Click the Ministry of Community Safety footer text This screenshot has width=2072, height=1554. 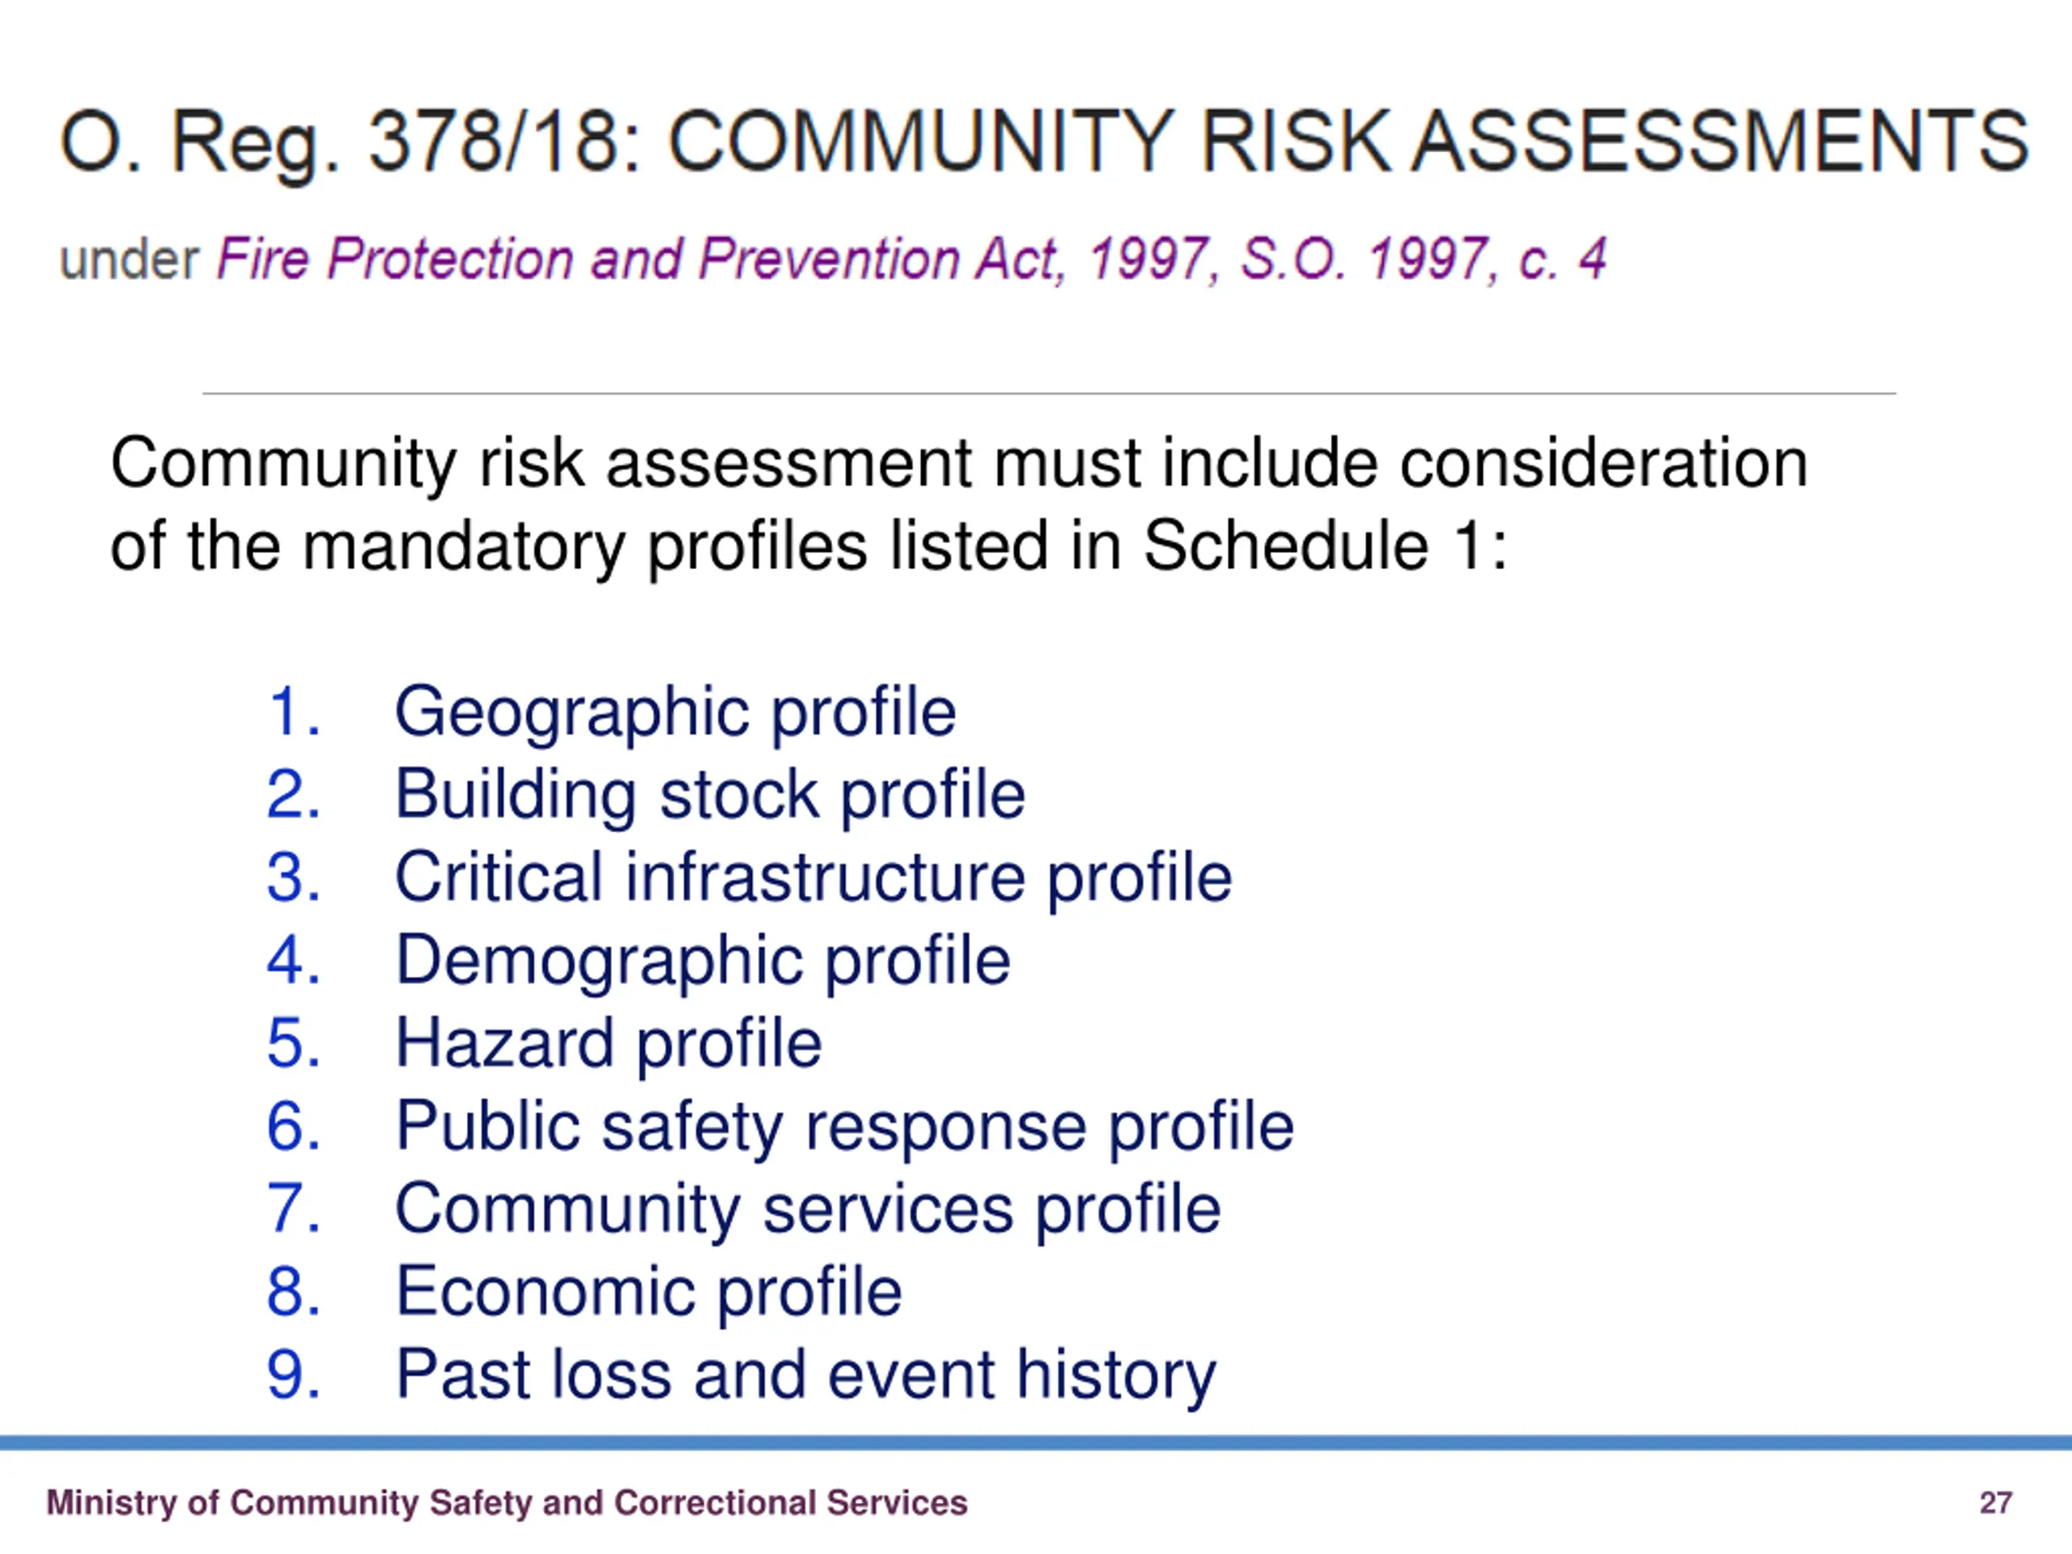click(507, 1502)
